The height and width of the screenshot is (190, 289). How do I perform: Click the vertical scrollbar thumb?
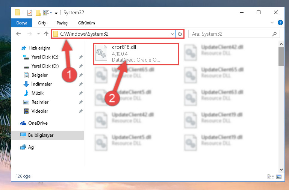tap(281, 56)
